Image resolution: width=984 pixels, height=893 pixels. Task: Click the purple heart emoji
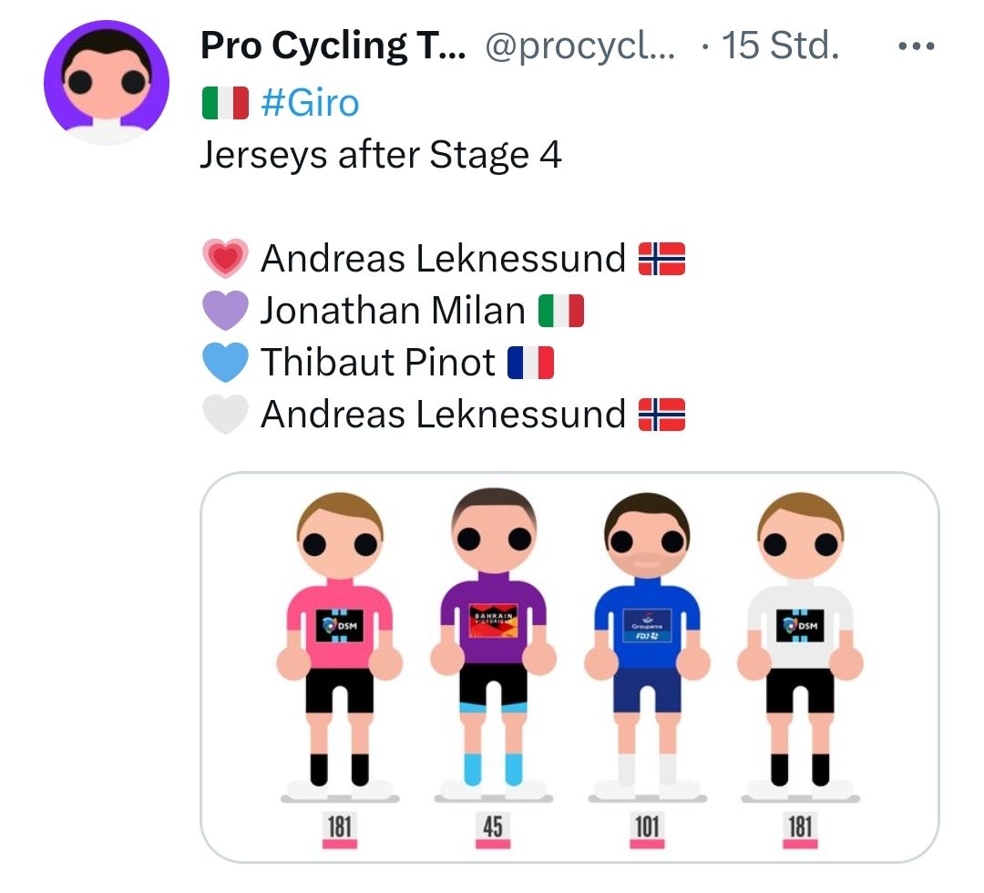pyautogui.click(x=224, y=311)
